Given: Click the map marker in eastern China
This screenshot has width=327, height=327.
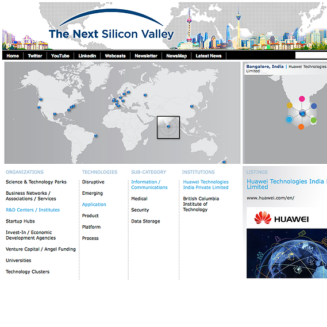Looking at the screenshot, I should (x=191, y=106).
